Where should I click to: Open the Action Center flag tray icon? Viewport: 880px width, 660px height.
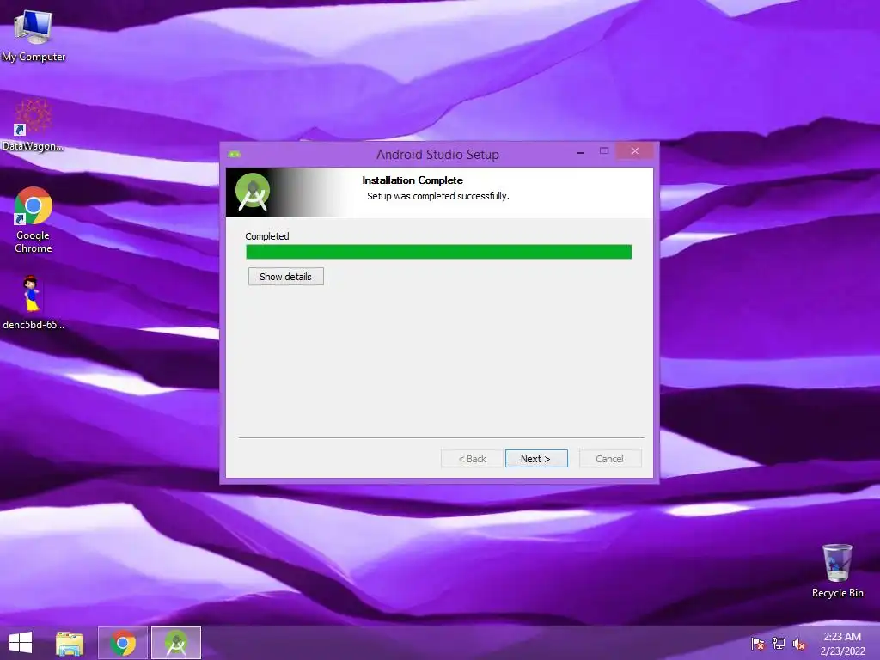(x=758, y=643)
